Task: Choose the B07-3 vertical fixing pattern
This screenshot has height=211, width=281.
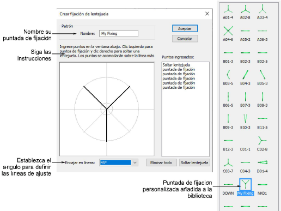Action: click(x=245, y=100)
